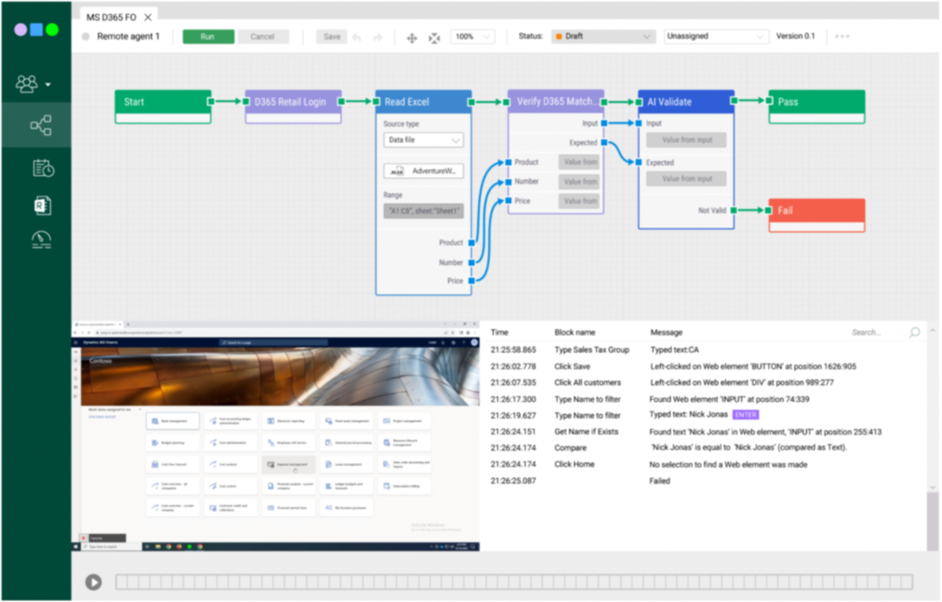The image size is (942, 602).
Task: Click the redo arrow icon
Action: tap(378, 36)
